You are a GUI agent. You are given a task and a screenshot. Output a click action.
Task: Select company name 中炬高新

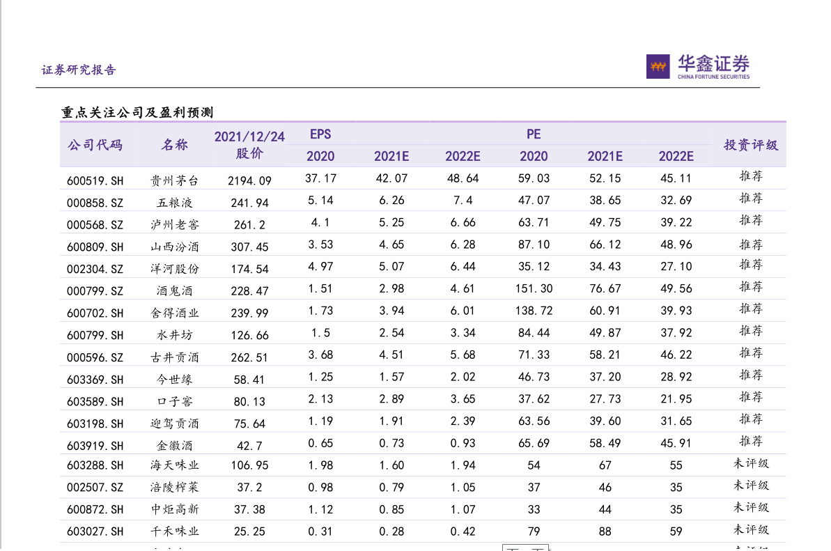(174, 510)
